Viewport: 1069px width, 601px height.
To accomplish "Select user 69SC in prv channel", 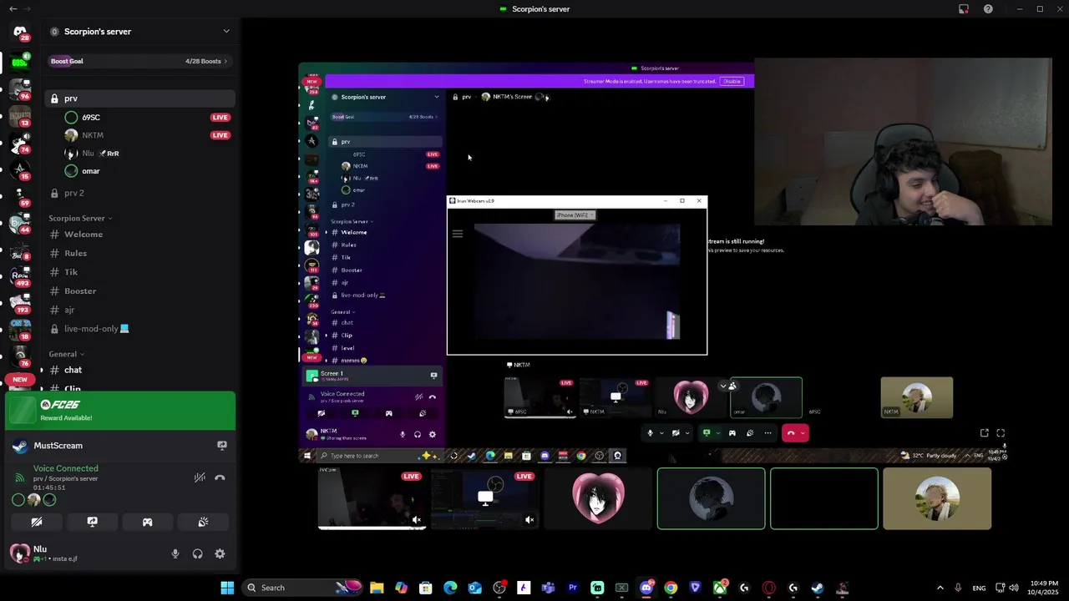I will click(x=91, y=118).
